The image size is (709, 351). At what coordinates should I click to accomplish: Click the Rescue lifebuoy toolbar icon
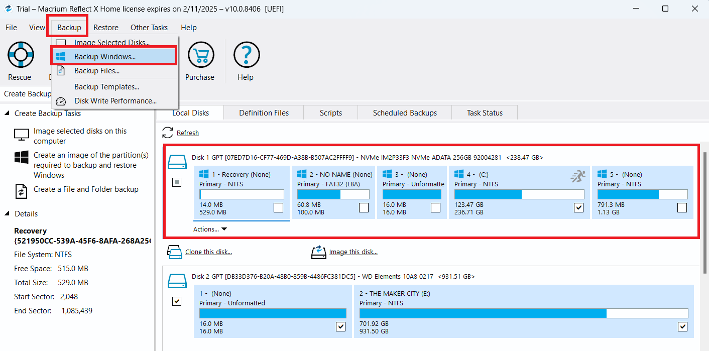coord(20,55)
